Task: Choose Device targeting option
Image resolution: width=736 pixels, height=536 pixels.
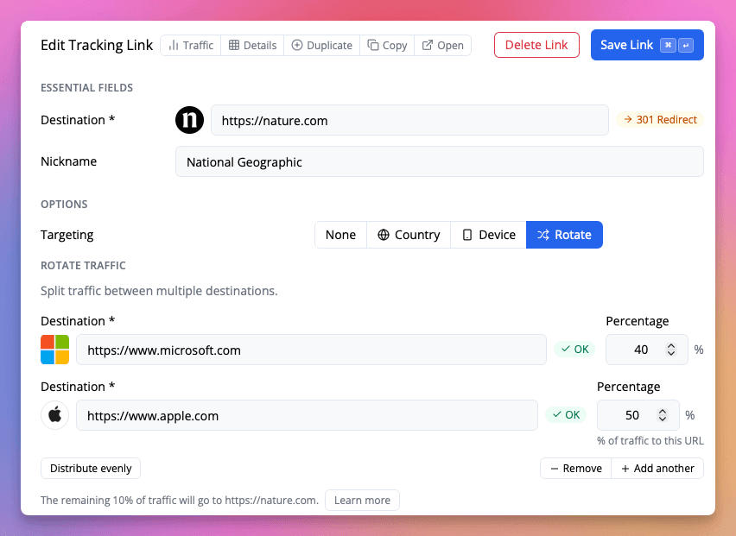Action: point(488,235)
